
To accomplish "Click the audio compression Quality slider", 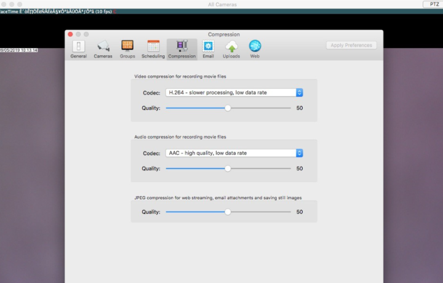I will [x=228, y=169].
